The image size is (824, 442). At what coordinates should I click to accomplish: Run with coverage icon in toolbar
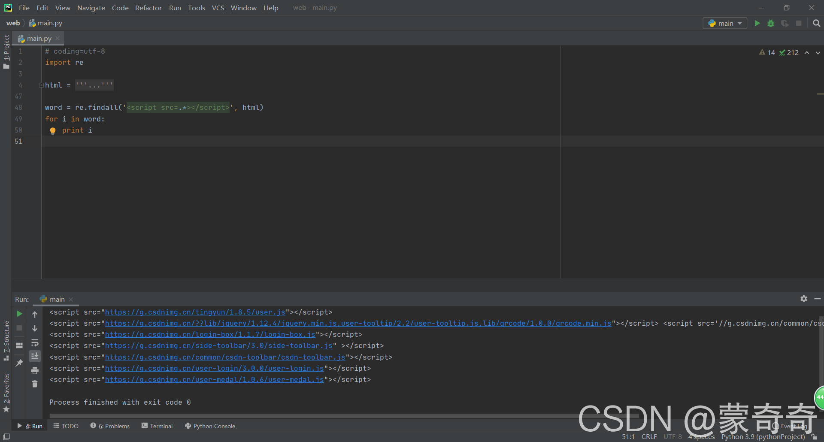785,23
